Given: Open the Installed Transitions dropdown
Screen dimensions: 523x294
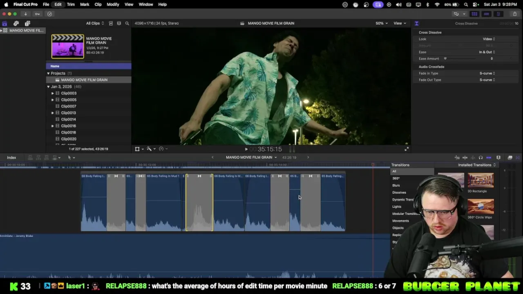Looking at the screenshot, I should click(x=477, y=165).
